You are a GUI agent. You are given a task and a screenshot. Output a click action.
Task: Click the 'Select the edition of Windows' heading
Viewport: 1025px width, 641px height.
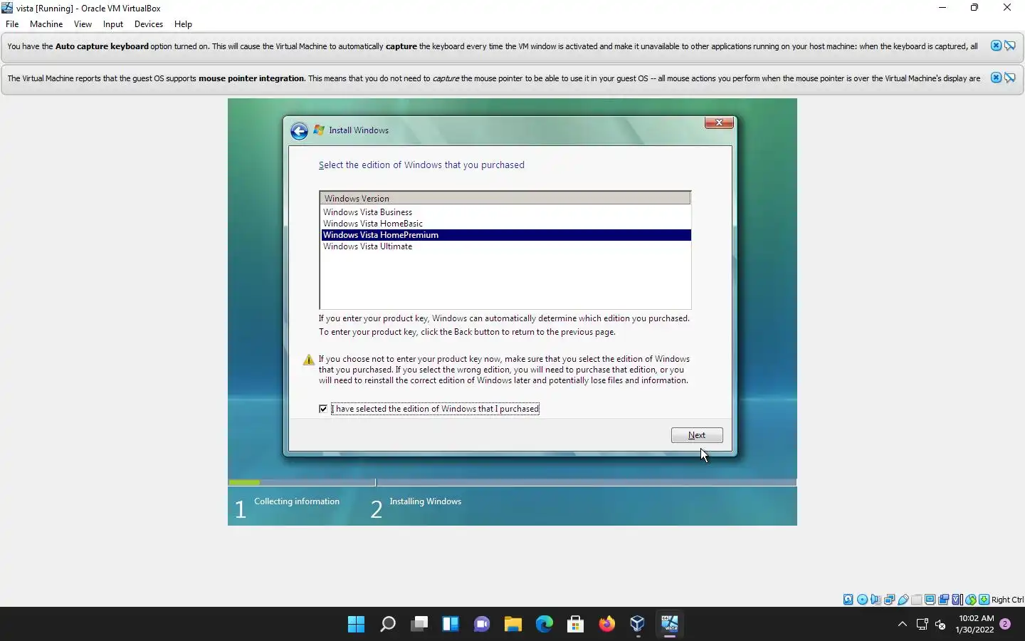(x=421, y=165)
